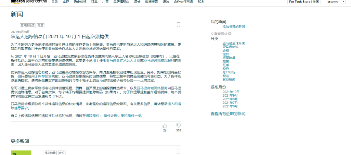
Task: Select the 政策 category in the sidebar
Action: [226, 61]
